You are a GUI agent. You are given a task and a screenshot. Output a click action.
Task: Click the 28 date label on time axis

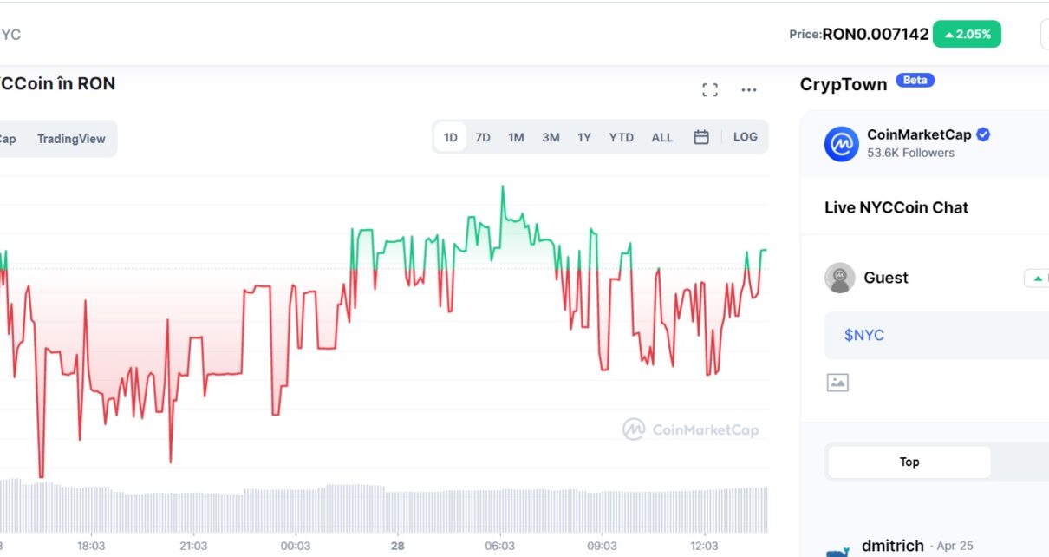(398, 546)
